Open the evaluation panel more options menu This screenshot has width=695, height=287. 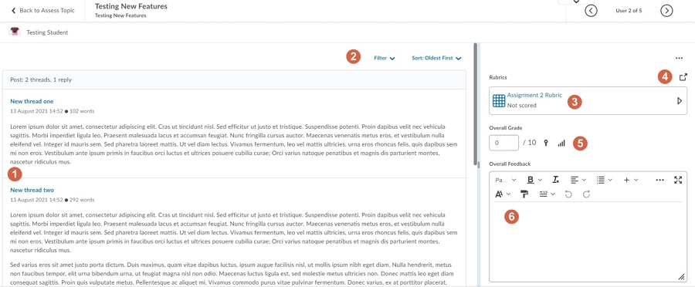coord(679,58)
